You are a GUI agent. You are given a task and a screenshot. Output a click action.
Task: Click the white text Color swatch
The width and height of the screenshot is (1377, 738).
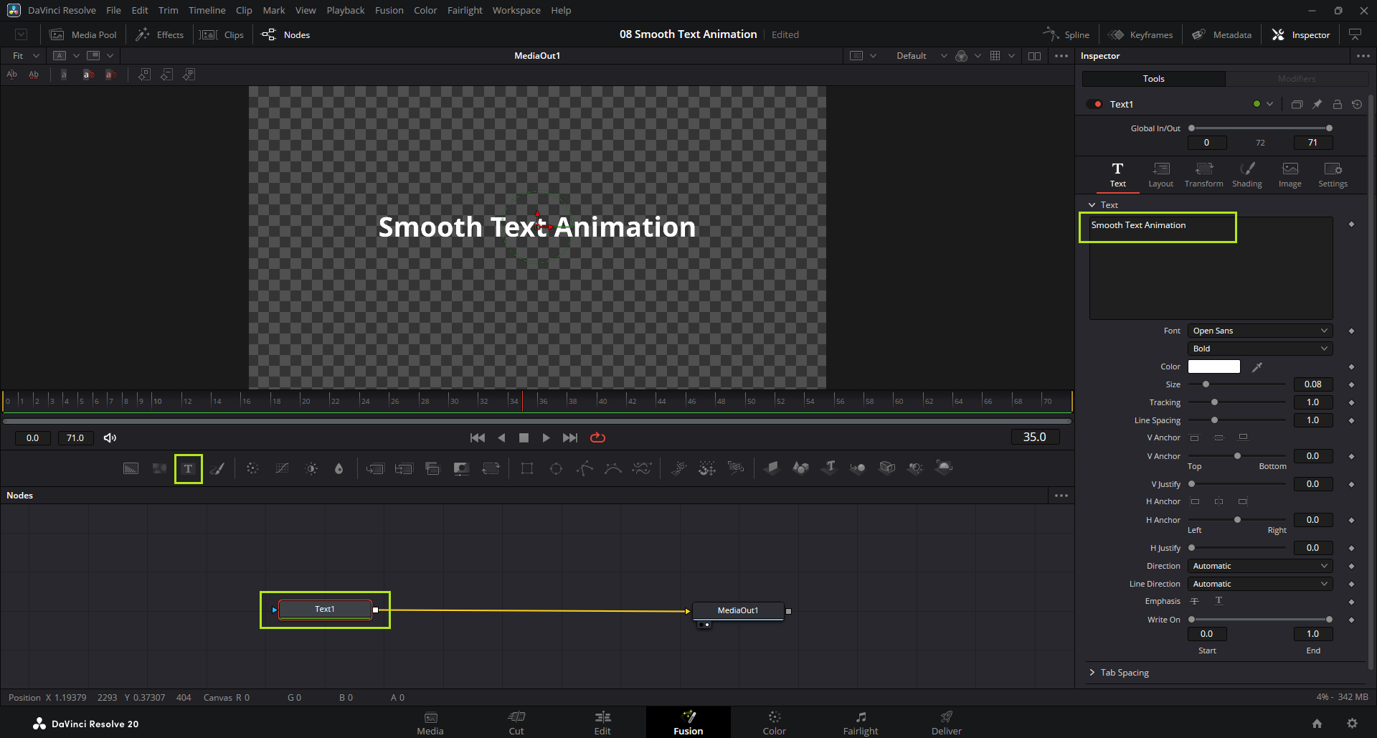1213,366
